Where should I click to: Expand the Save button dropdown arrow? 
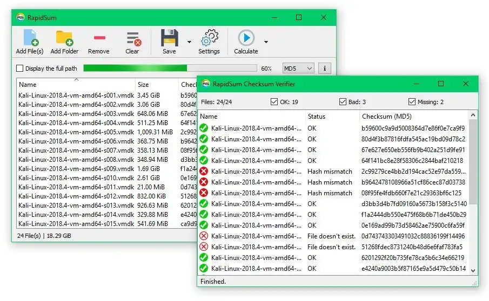tap(189, 42)
